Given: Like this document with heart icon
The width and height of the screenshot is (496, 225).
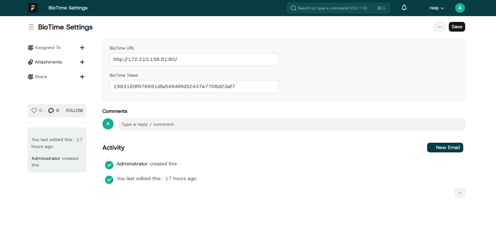Looking at the screenshot, I should (34, 111).
